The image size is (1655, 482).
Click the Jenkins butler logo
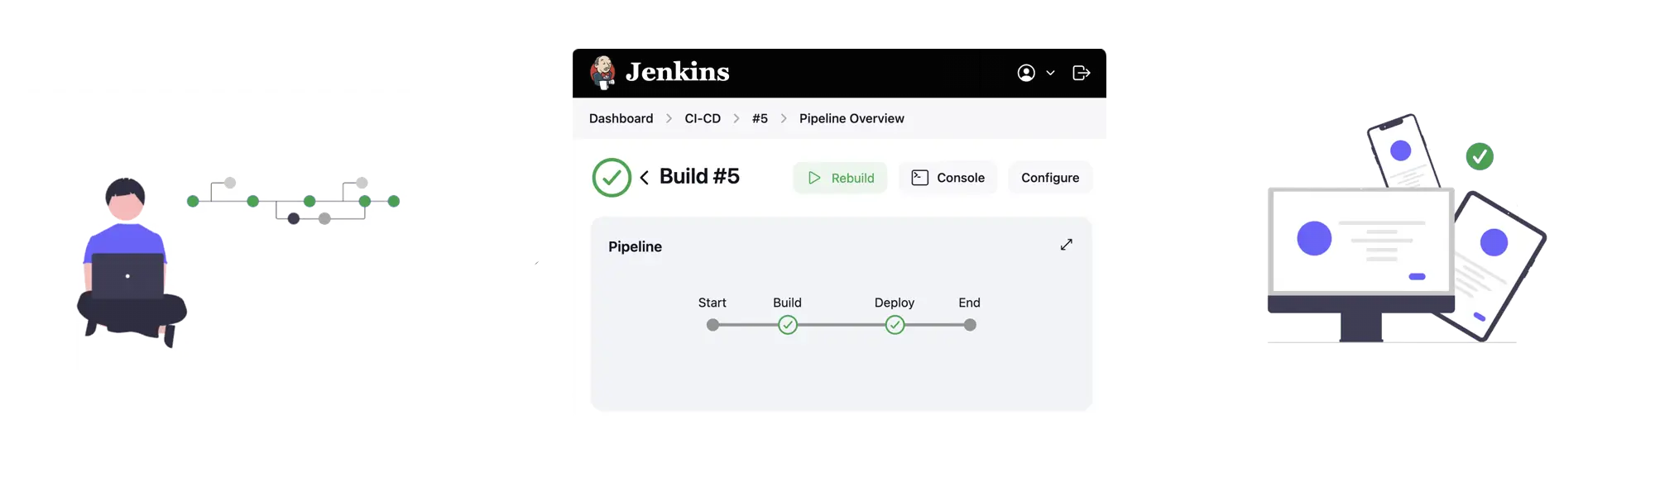pyautogui.click(x=602, y=73)
